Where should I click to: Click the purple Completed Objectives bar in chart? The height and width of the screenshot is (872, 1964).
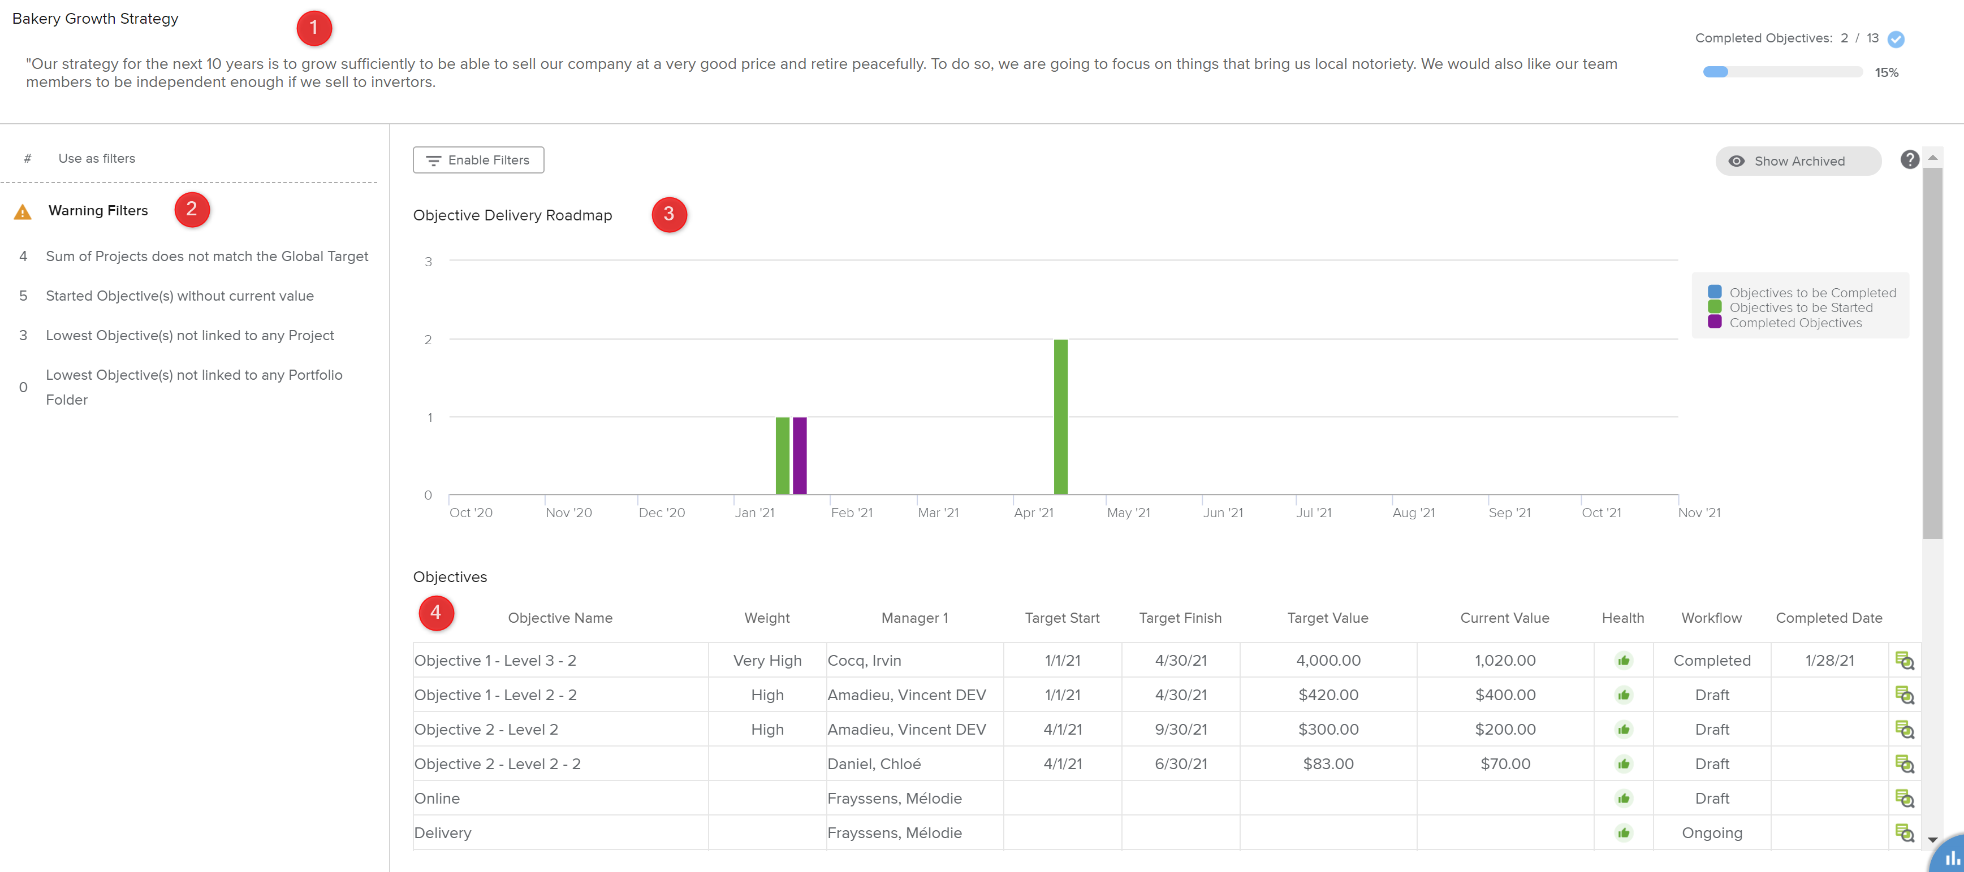click(x=799, y=455)
